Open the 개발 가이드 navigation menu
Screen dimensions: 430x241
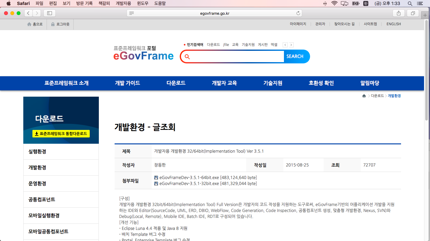[127, 83]
